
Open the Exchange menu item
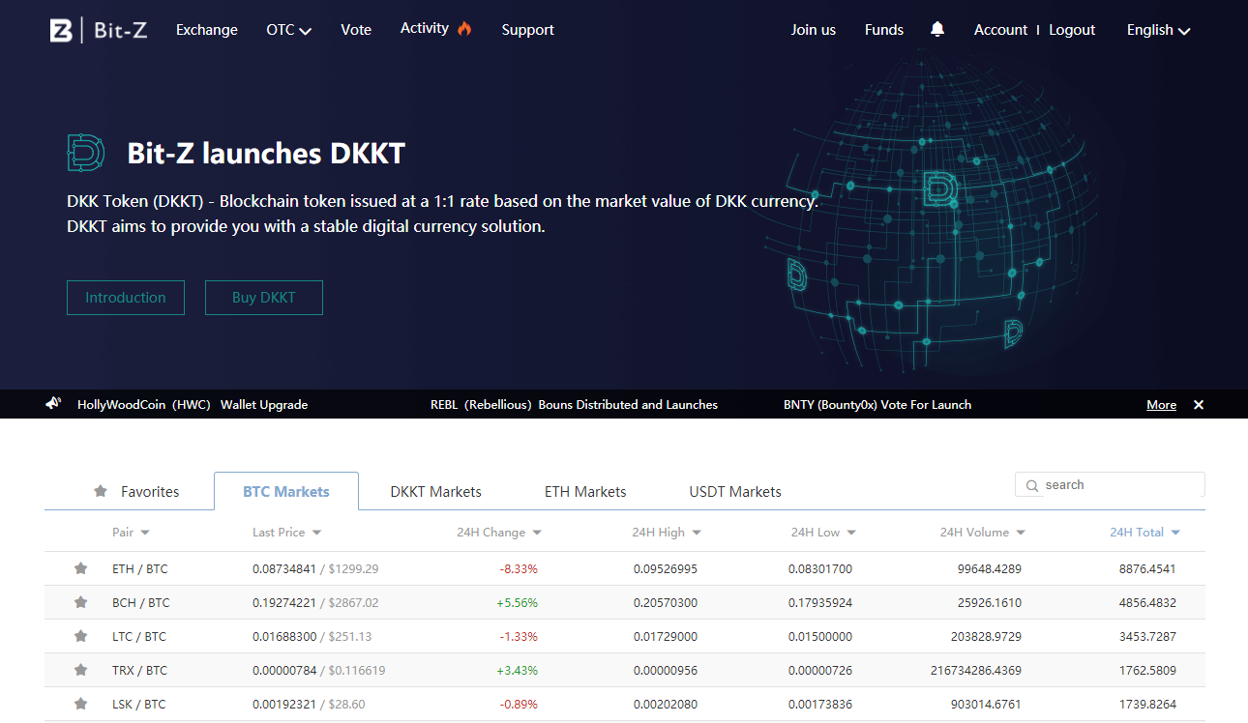point(207,30)
